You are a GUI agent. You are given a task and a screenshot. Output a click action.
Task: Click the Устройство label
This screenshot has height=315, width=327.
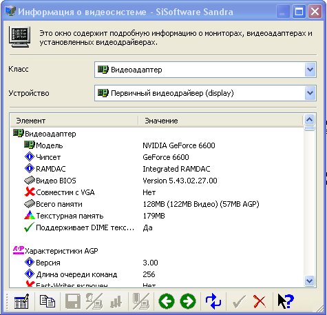[29, 93]
